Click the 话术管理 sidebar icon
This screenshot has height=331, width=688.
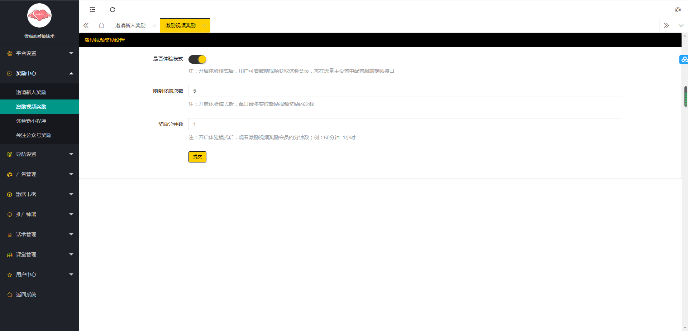10,235
